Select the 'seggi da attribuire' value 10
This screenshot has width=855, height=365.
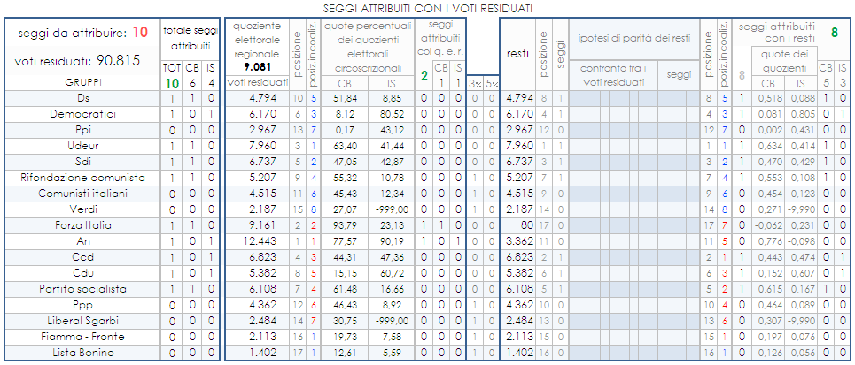coord(141,33)
